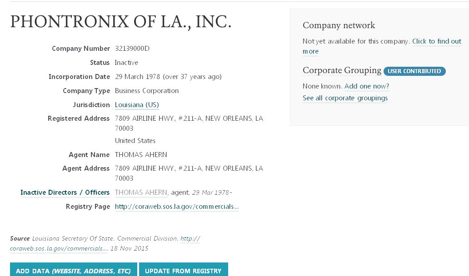Click the Louisiana (US) jurisdiction link

point(137,105)
